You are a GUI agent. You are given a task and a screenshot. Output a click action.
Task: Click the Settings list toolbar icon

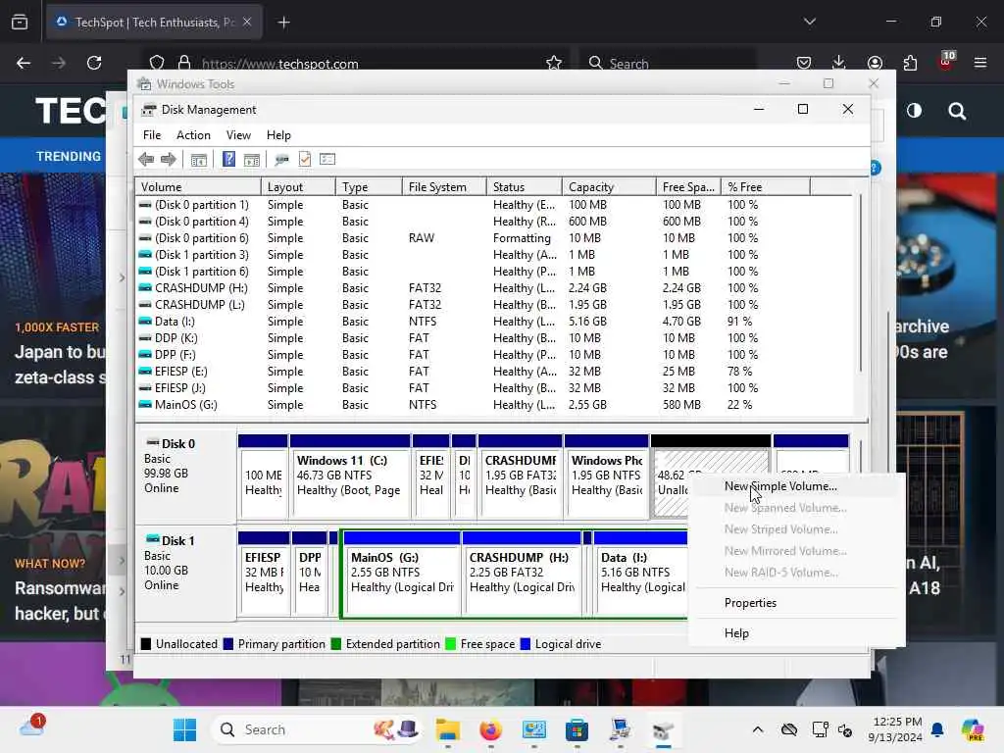tap(327, 159)
